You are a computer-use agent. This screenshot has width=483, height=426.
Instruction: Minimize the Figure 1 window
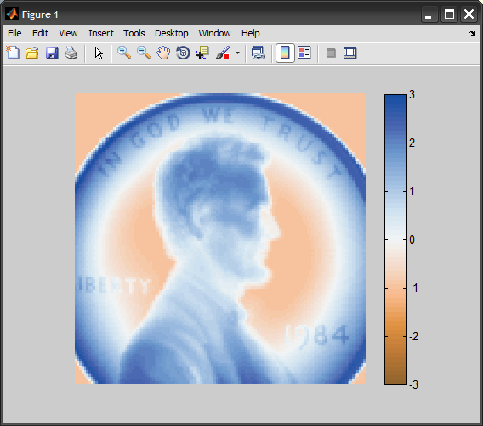pos(429,14)
